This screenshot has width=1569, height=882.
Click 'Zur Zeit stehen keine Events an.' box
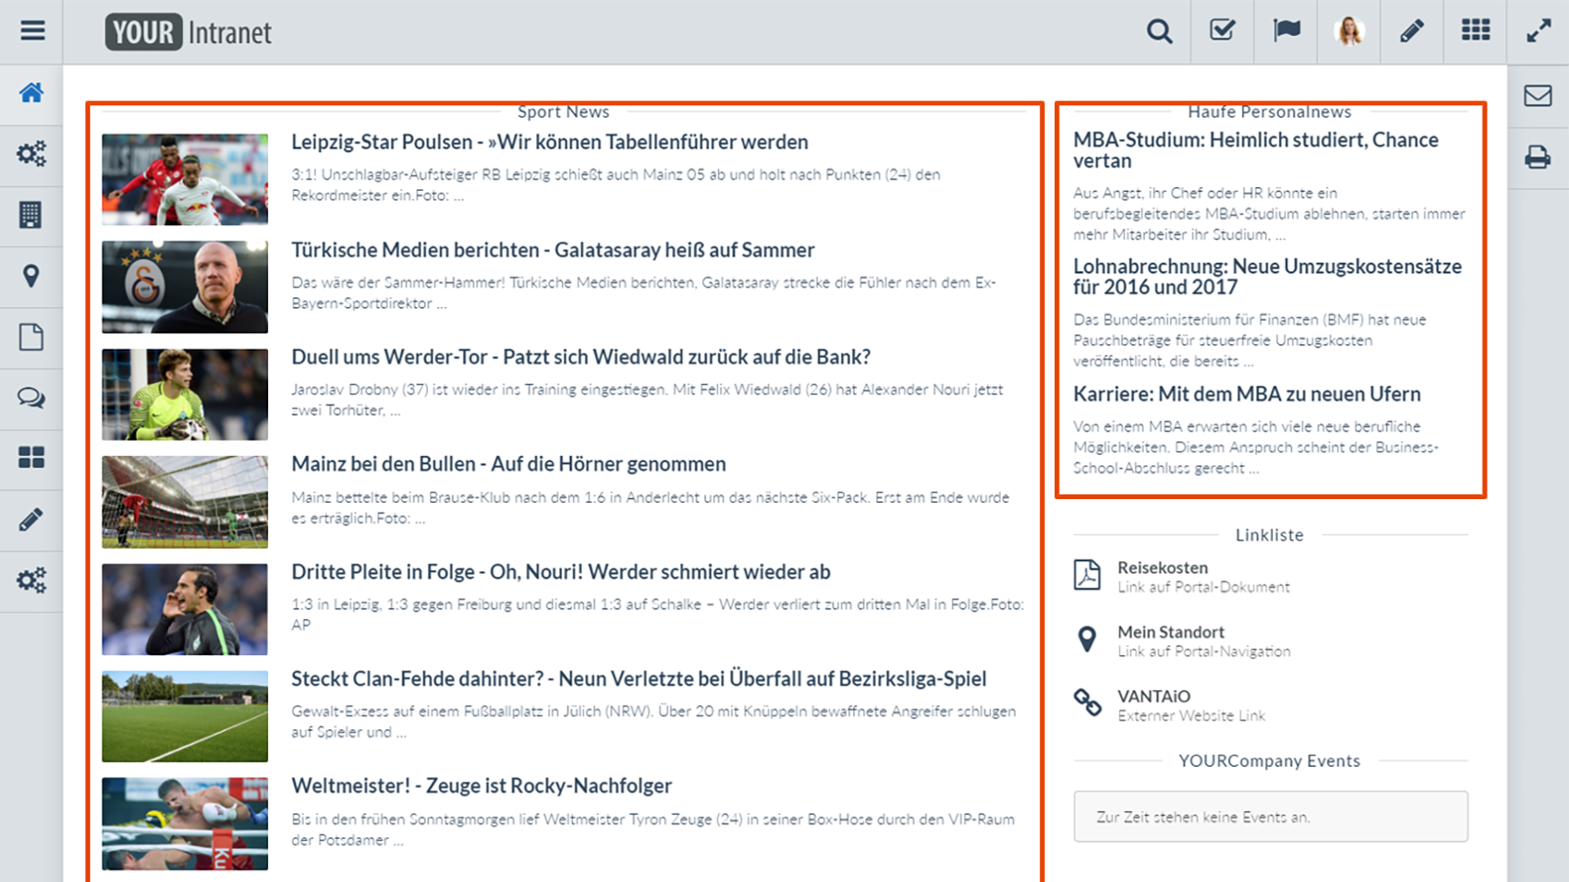pyautogui.click(x=1271, y=817)
